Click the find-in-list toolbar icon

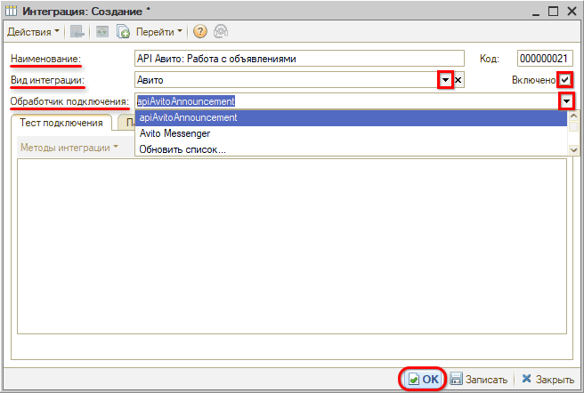(78, 32)
